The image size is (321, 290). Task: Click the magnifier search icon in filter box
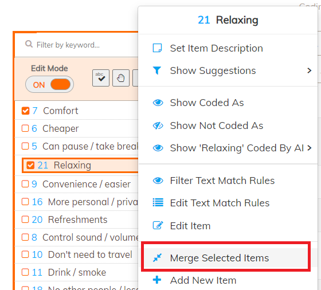(x=29, y=44)
